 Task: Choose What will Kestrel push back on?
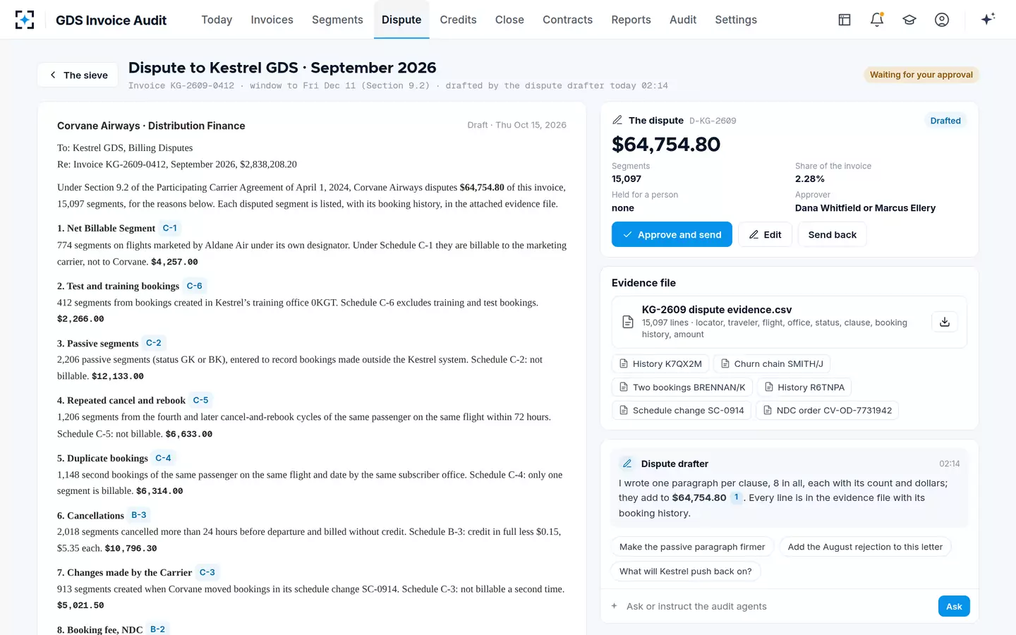click(x=685, y=571)
